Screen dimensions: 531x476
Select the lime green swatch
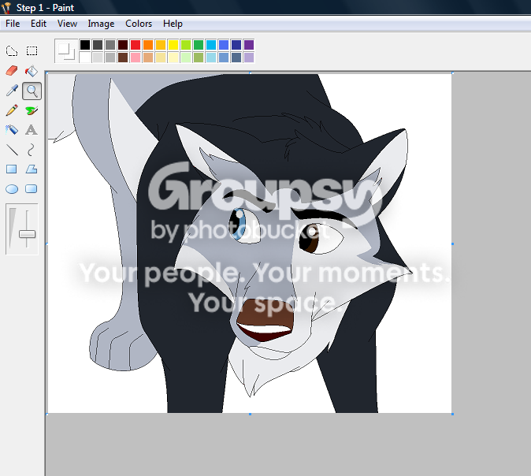(x=186, y=45)
